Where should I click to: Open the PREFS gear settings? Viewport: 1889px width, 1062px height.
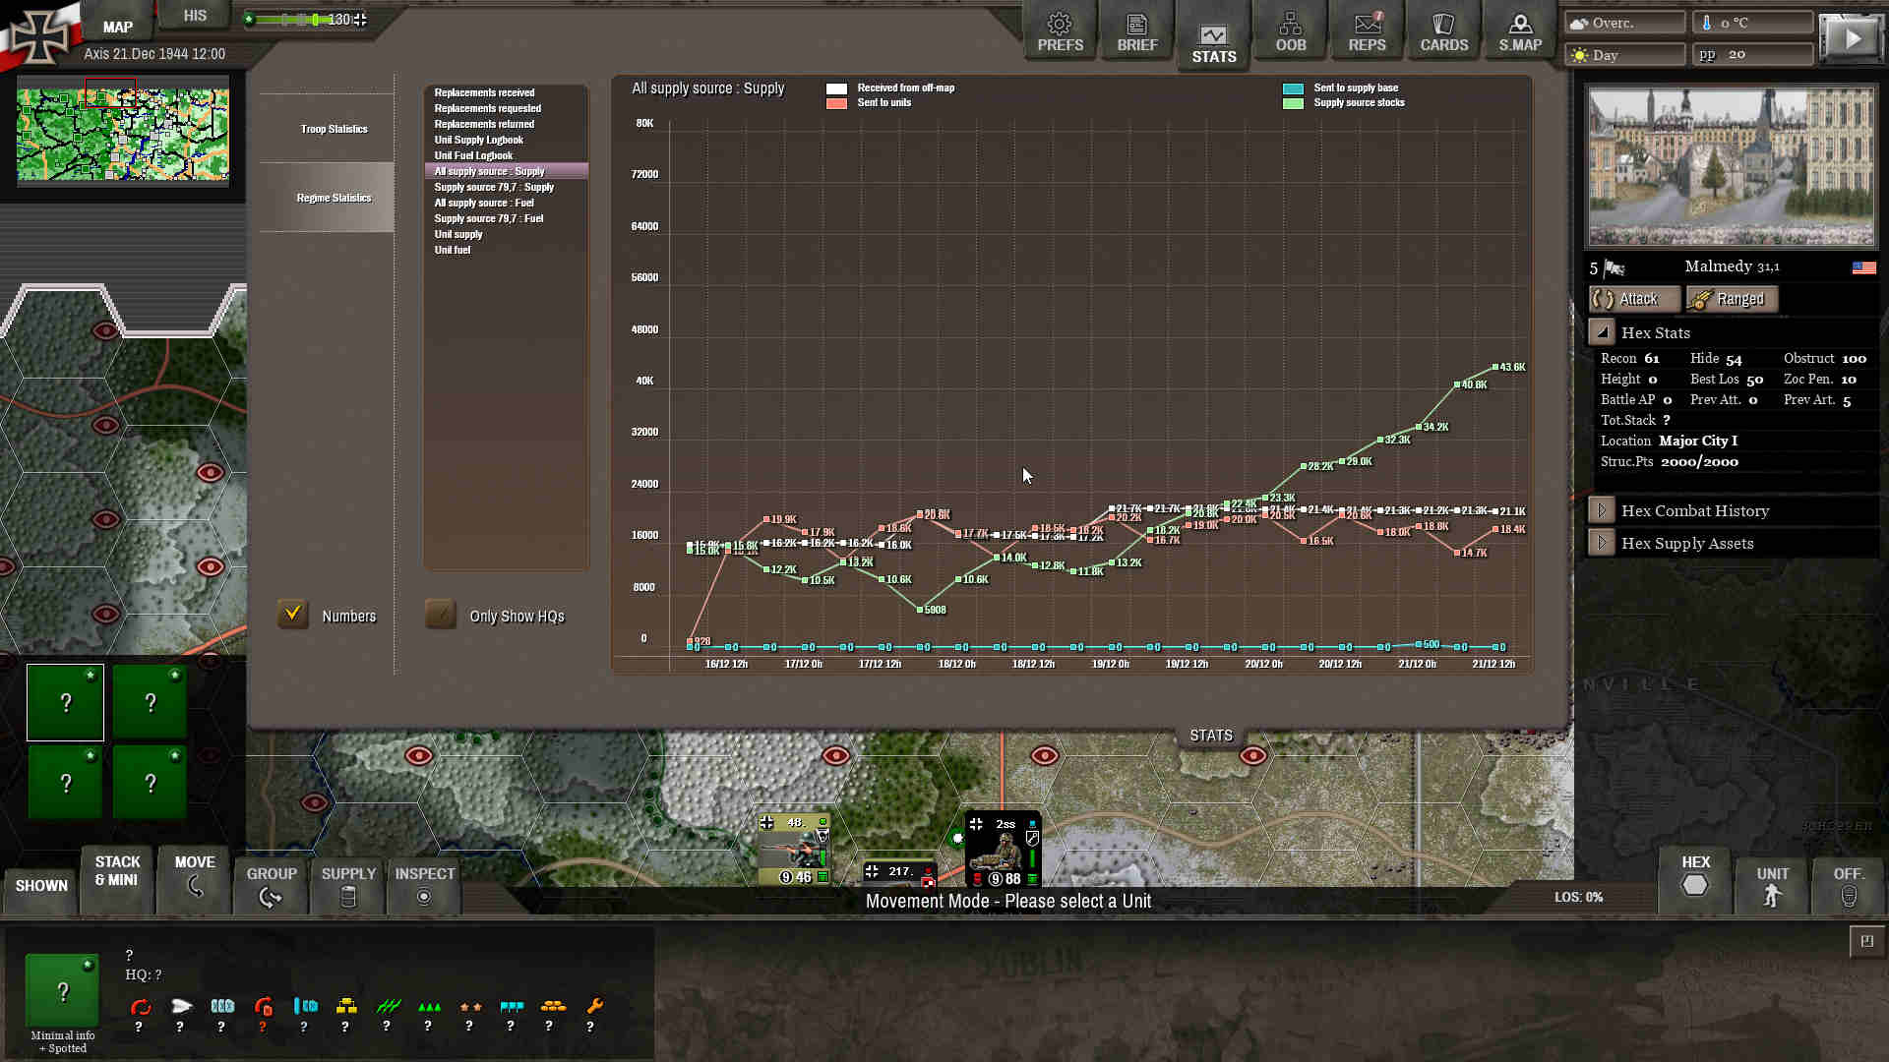pos(1060,32)
